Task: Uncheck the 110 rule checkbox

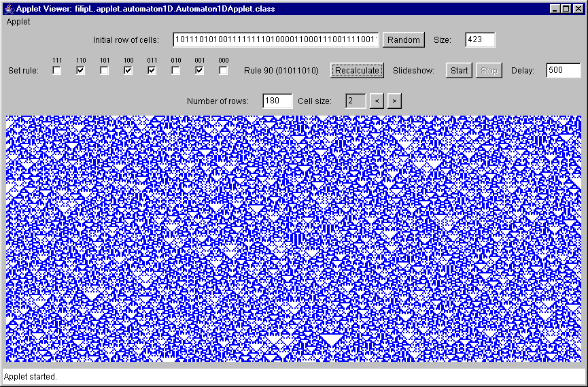Action: 81,70
